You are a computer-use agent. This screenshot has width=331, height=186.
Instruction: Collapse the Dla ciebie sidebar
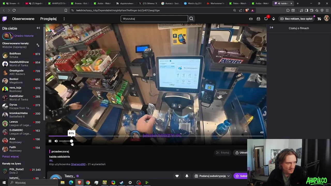(x=38, y=28)
